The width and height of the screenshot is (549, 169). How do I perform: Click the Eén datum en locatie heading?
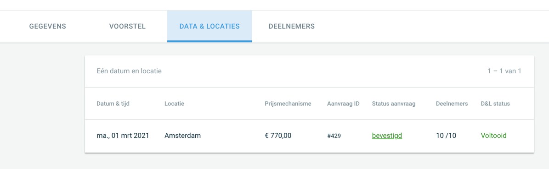tap(129, 71)
